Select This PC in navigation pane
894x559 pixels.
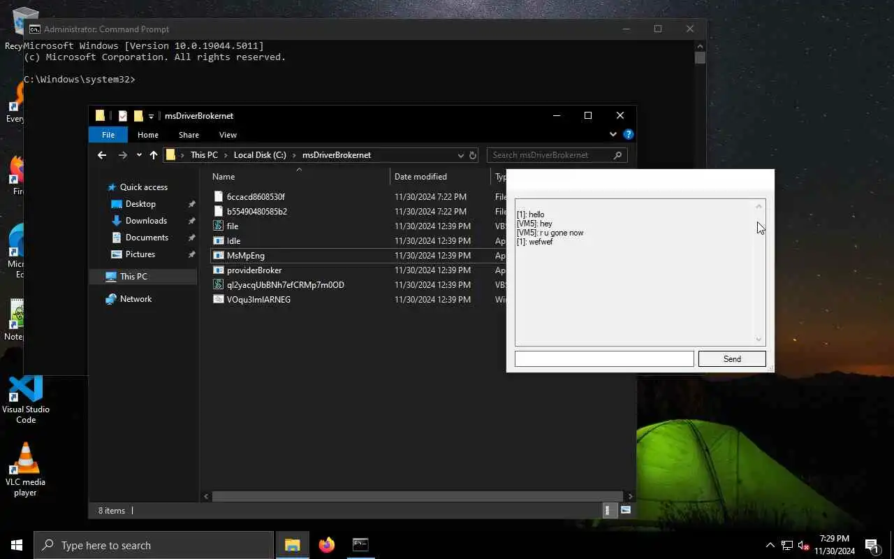tap(133, 277)
